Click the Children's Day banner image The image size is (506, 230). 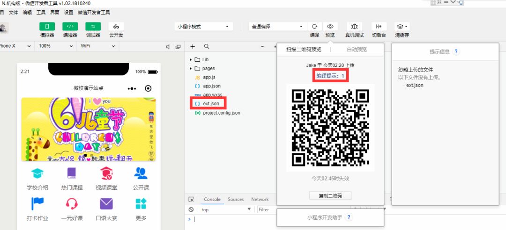tap(89, 129)
